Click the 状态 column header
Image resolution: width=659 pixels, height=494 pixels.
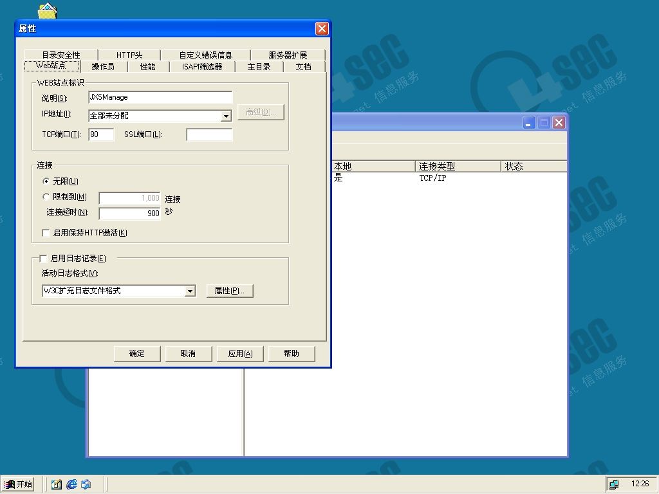click(534, 167)
